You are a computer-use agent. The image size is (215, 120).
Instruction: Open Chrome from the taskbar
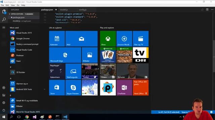[27, 117]
